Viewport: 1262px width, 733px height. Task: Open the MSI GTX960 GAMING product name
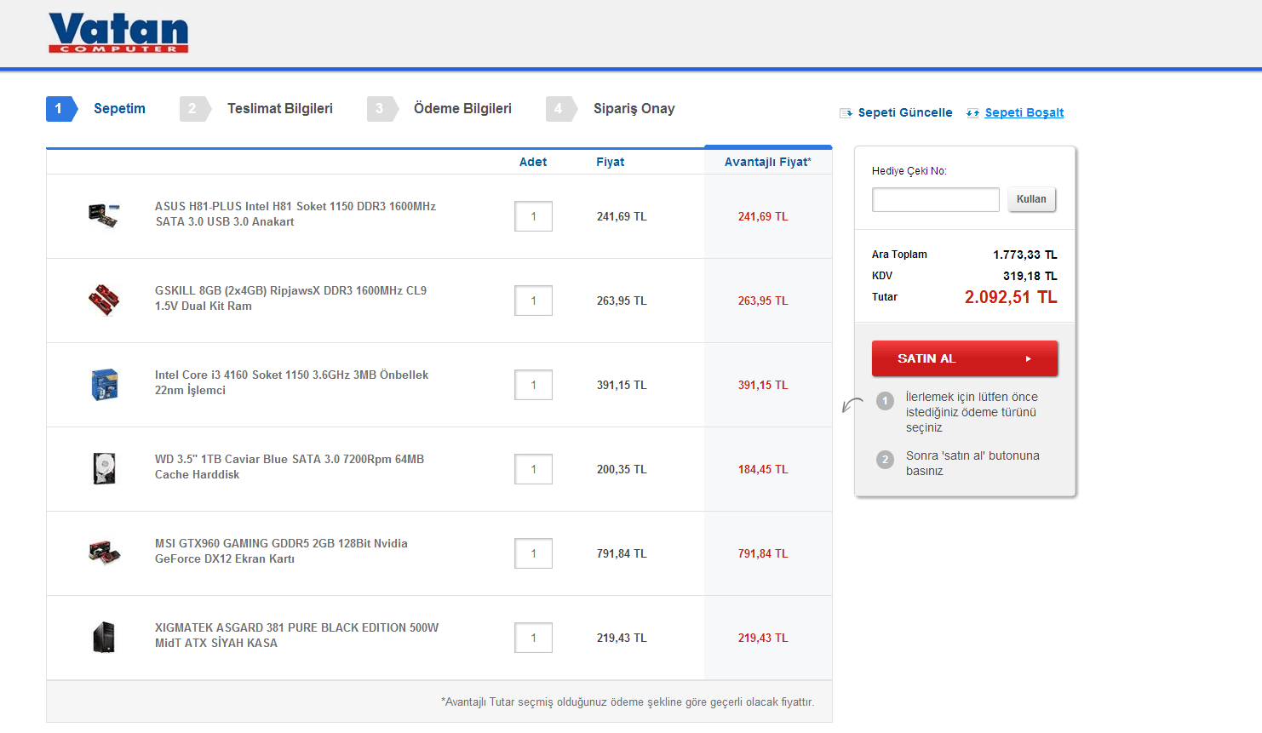[x=281, y=551]
